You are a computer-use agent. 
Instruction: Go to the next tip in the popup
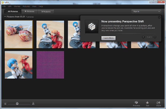click(x=155, y=37)
